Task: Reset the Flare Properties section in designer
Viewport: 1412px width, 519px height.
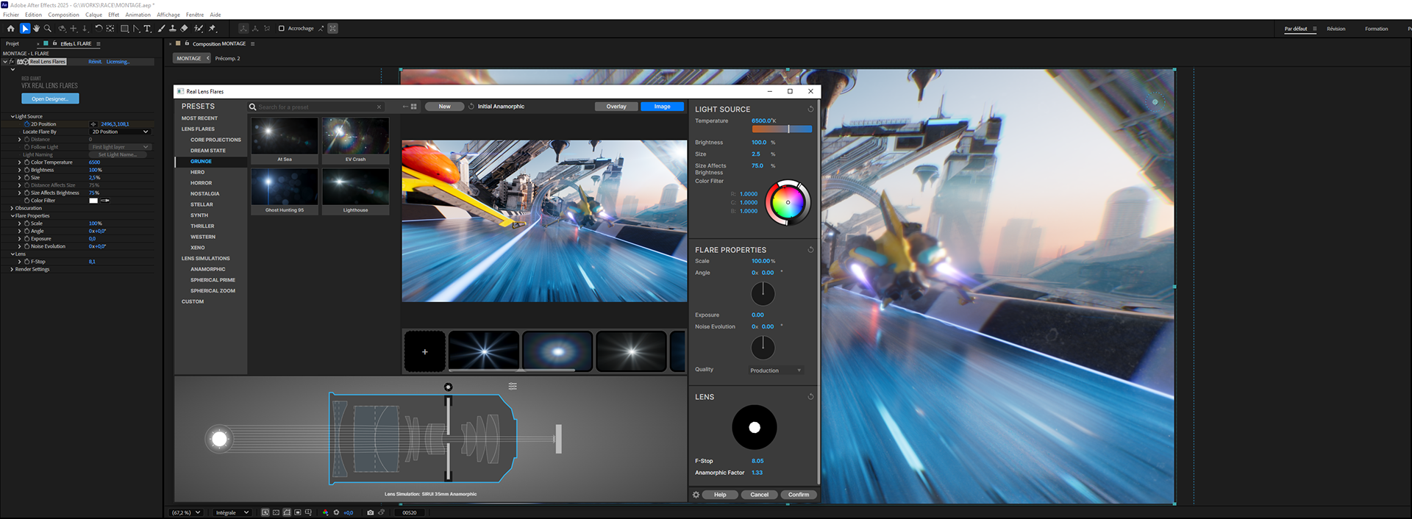Action: [x=810, y=250]
